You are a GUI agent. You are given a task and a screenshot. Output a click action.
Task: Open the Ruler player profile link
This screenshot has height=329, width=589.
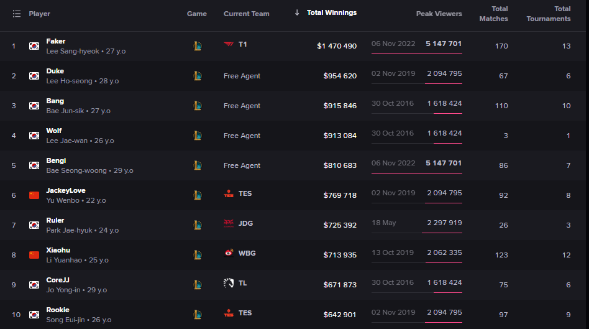click(55, 220)
